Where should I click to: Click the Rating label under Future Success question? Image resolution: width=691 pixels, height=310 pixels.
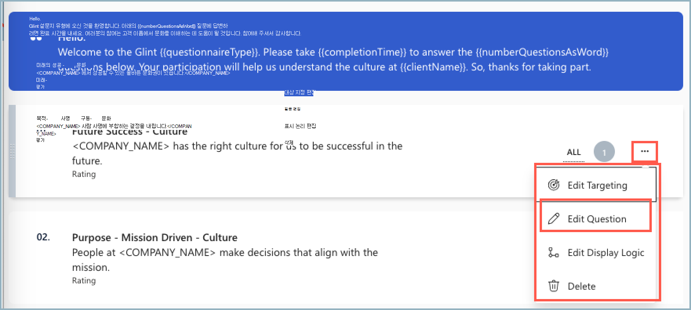[x=84, y=174]
